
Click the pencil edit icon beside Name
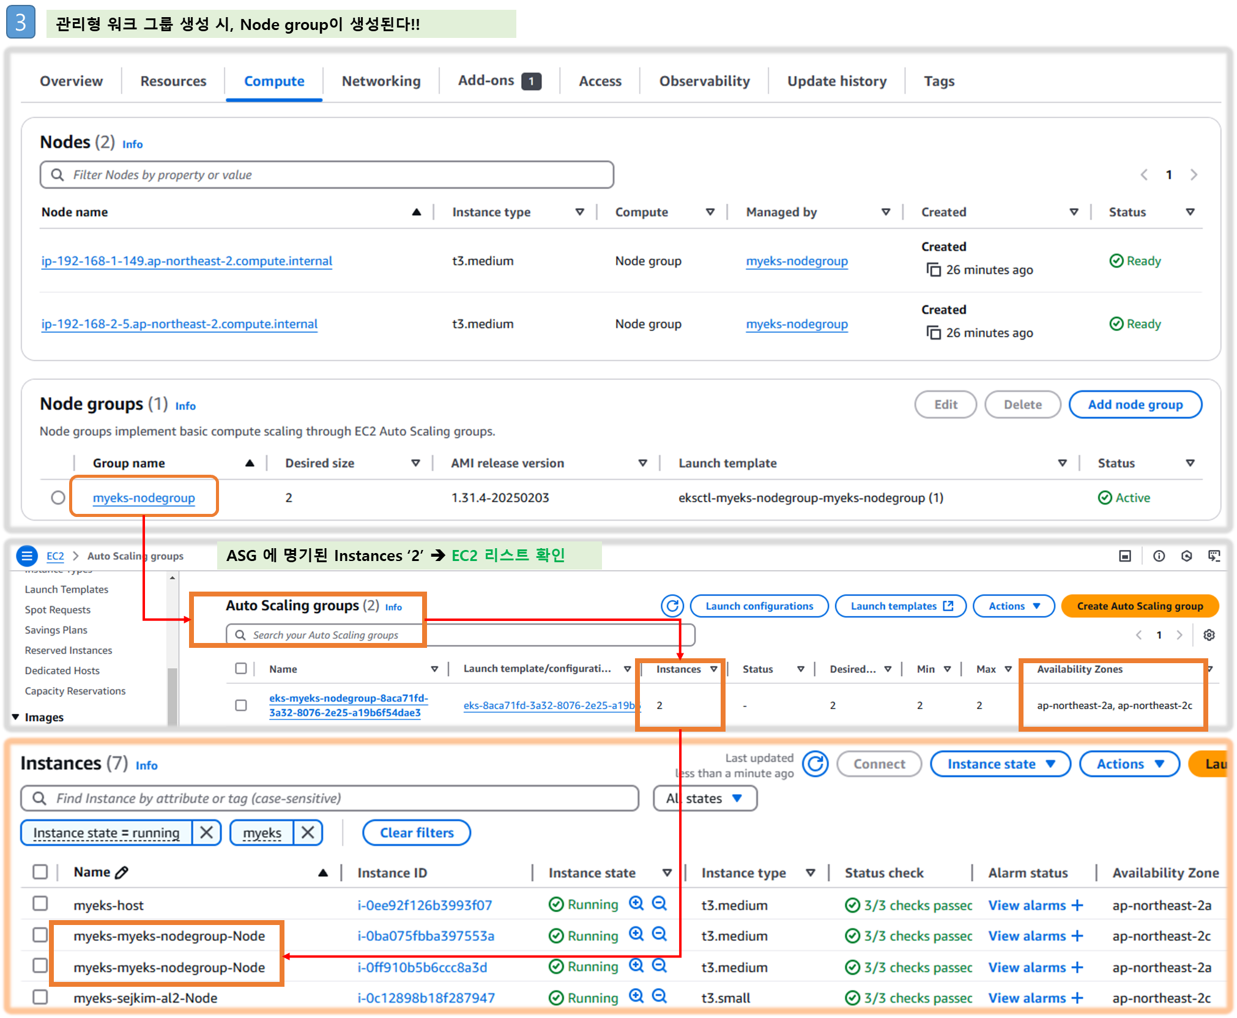(122, 872)
